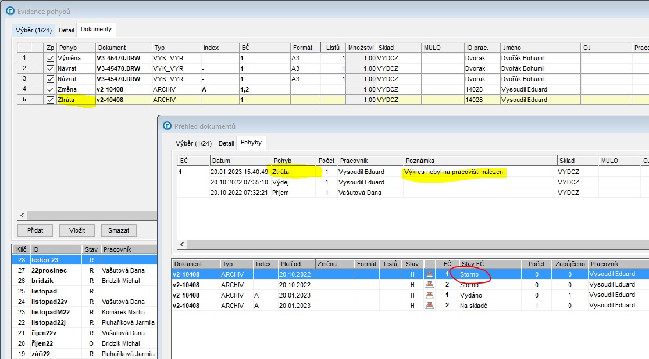This screenshot has height=359, width=649.
Task: Toggle the Zp checkbox in row 2 Návrat
Action: point(50,68)
